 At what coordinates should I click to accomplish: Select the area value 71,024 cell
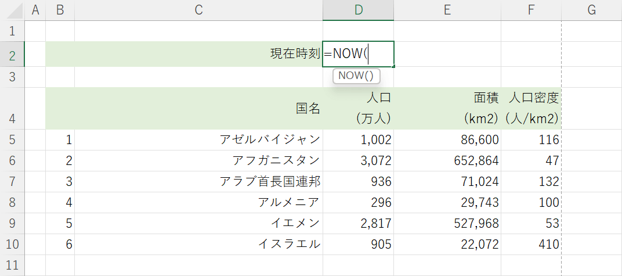click(x=447, y=181)
